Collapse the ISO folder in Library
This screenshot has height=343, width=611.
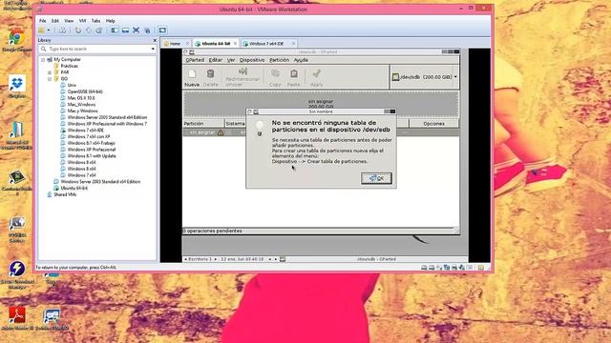click(x=50, y=79)
